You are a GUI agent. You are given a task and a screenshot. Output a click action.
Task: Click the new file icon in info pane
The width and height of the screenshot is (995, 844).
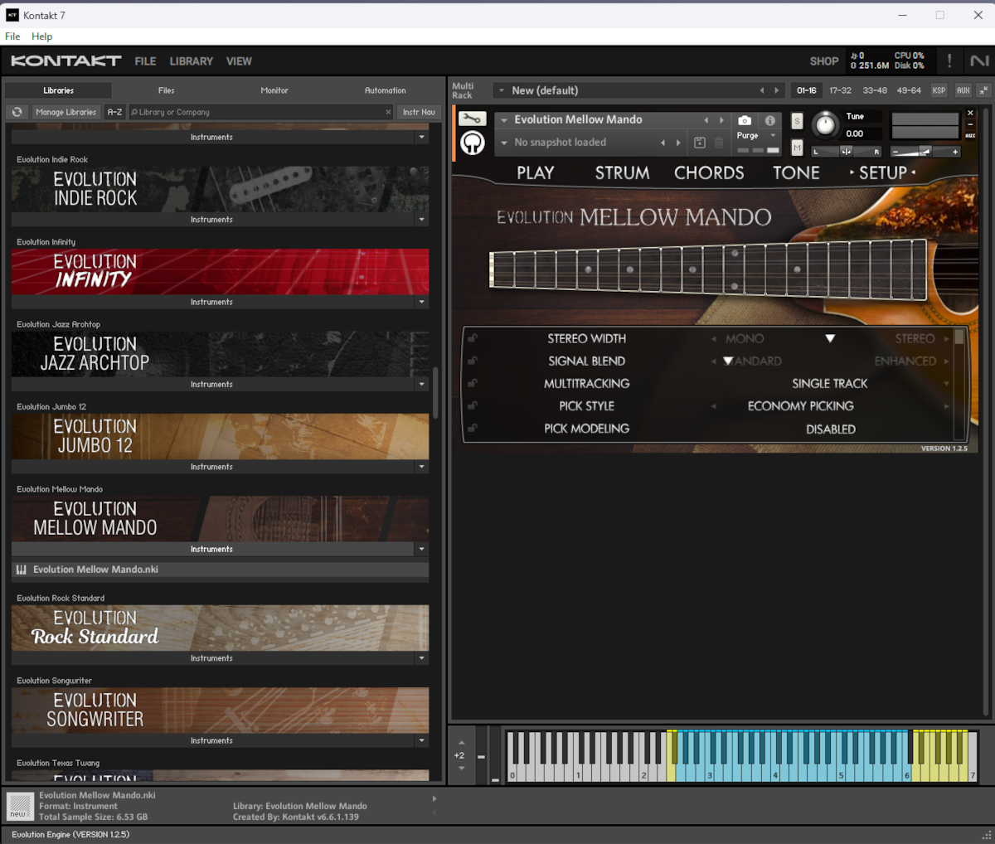coord(20,806)
